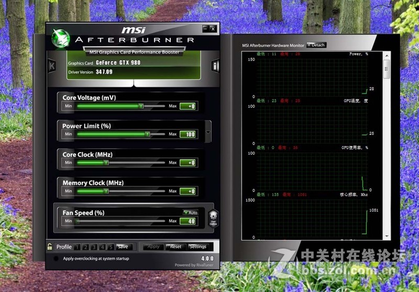Screen dimensions: 419x292
Task: Toggle the profile lock padlock icon
Action: (50, 246)
